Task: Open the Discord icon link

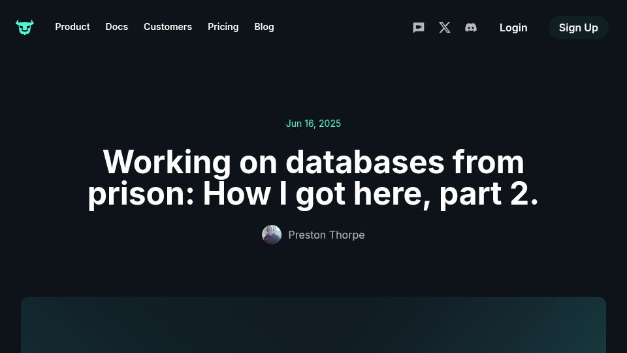Action: [x=471, y=27]
